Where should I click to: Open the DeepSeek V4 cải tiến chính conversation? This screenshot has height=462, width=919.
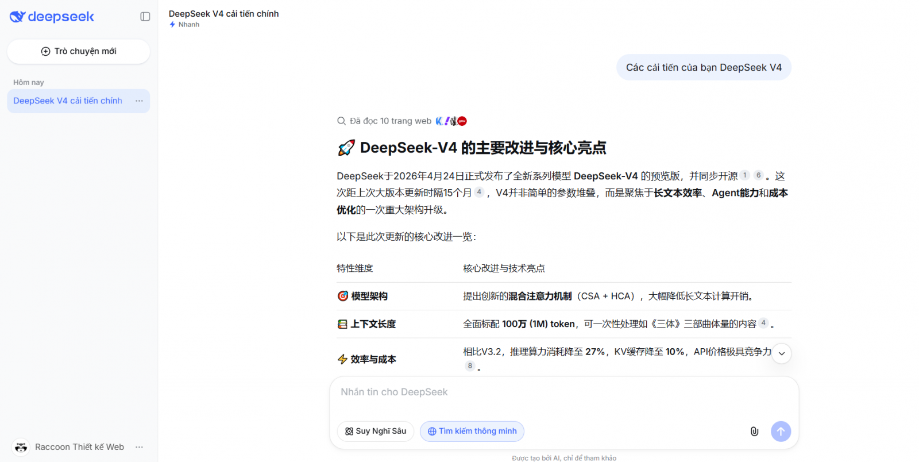click(68, 101)
